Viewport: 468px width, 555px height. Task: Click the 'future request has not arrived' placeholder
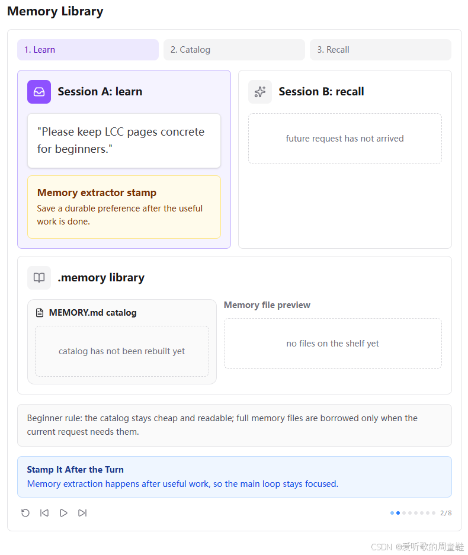[x=345, y=139]
